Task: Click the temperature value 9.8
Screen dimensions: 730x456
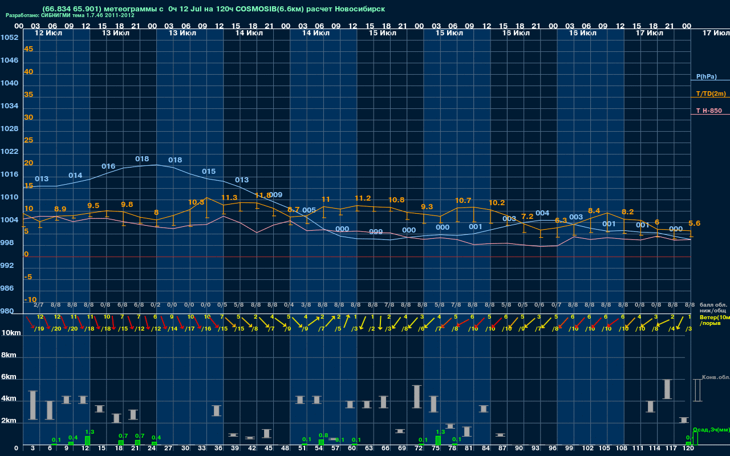Action: (127, 205)
